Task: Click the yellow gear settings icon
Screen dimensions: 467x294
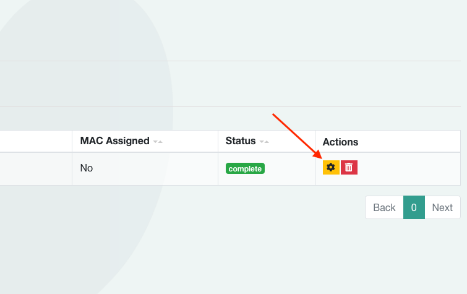Action: pos(331,167)
